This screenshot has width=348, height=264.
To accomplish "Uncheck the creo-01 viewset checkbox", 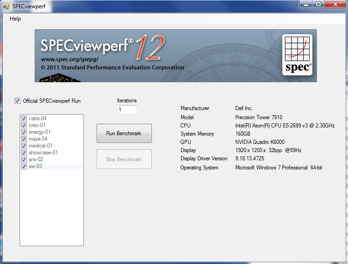I will [24, 125].
